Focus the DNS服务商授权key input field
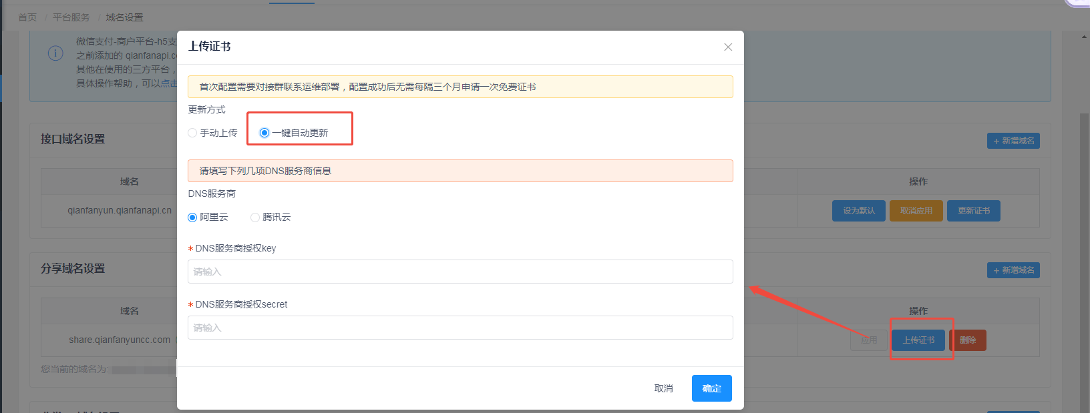This screenshot has width=1090, height=413. [460, 272]
